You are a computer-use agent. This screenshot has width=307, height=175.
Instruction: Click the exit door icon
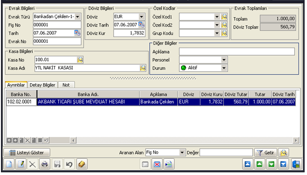tap(296, 164)
